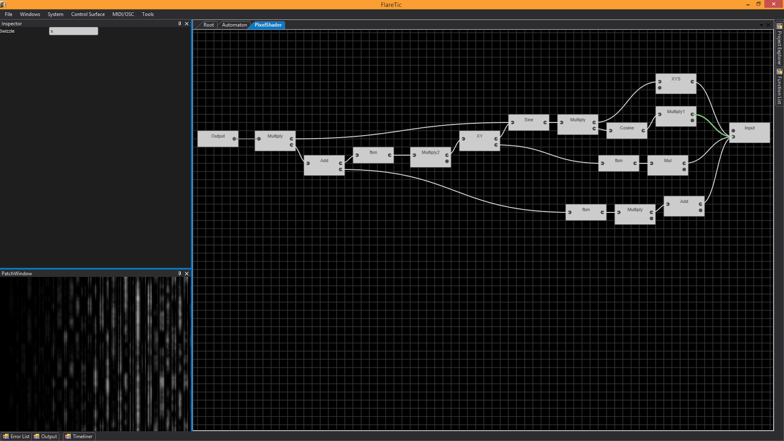The image size is (784, 441).
Task: Close the active PixelShader document
Action: point(768,25)
